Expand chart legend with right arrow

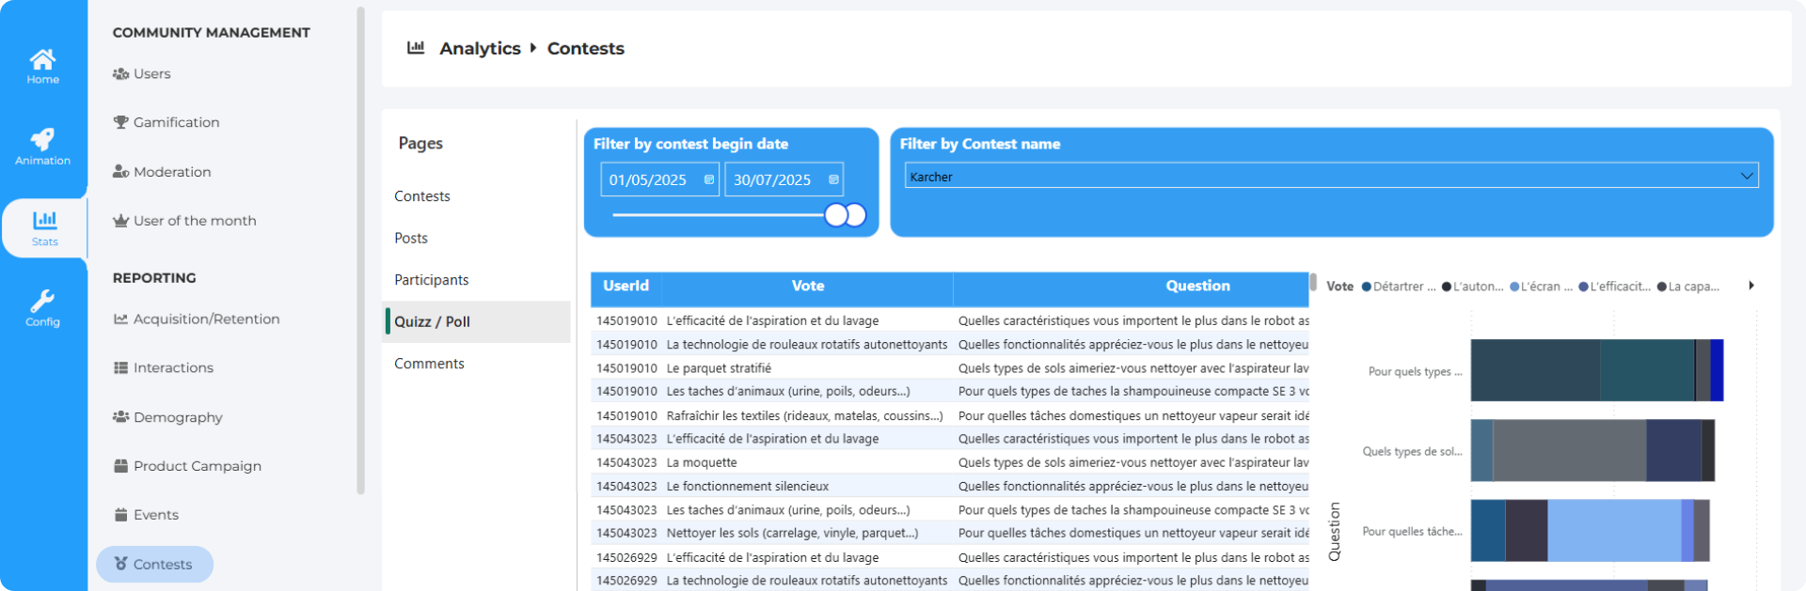[1751, 286]
